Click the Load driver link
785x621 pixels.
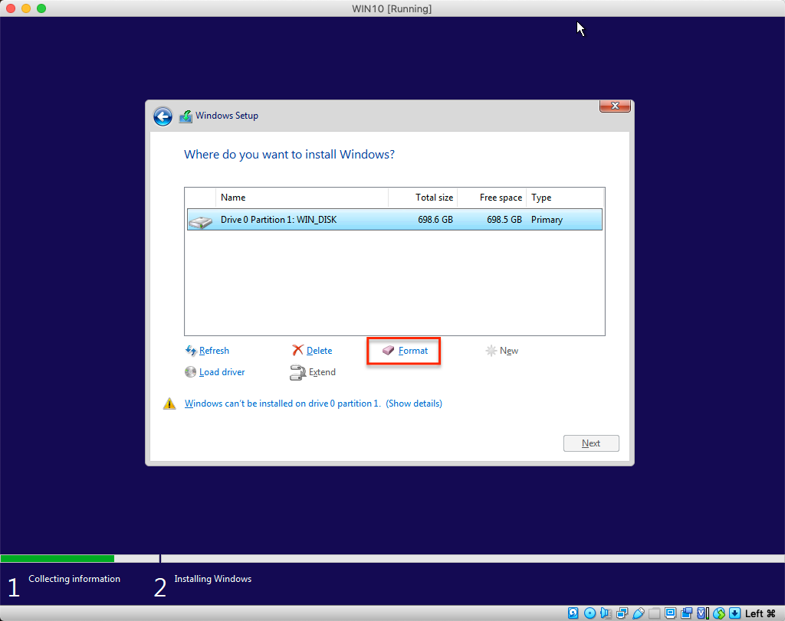point(222,372)
